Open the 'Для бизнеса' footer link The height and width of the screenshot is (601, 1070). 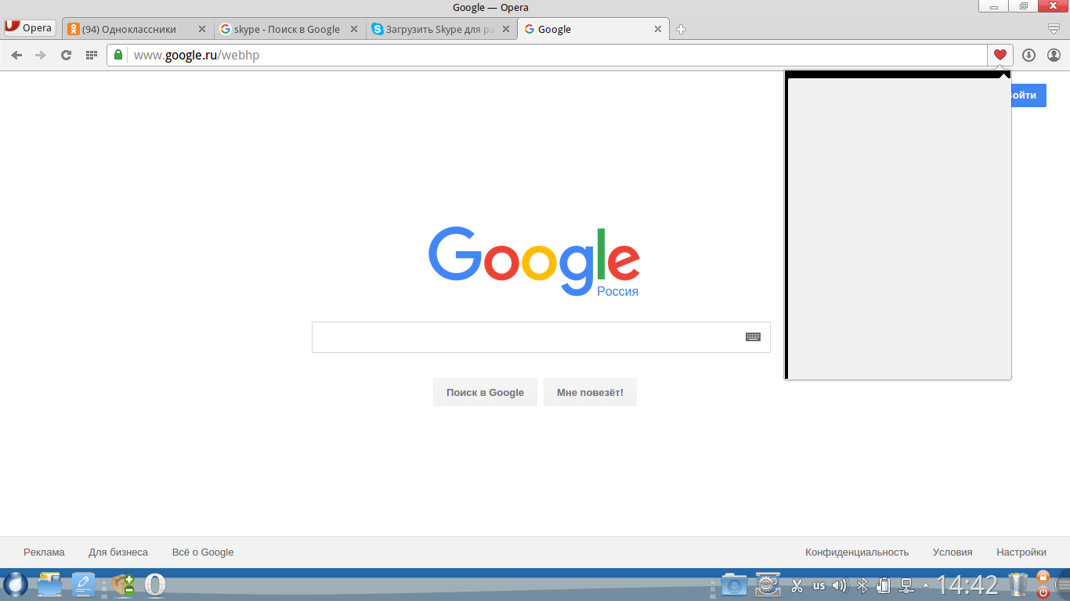[x=118, y=552]
